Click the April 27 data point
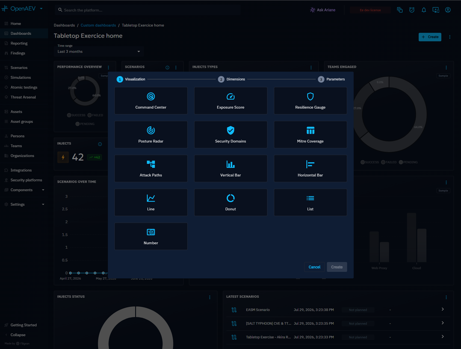The image size is (461, 349). tap(70, 273)
